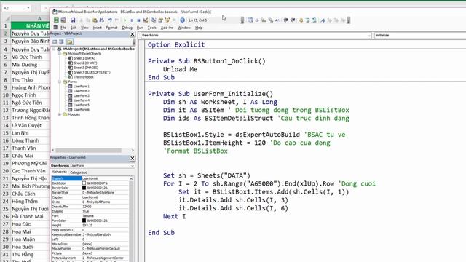Toggle Design Mode icon in the toolbar
Viewport: 466px width, 262px height.
tap(146, 20)
